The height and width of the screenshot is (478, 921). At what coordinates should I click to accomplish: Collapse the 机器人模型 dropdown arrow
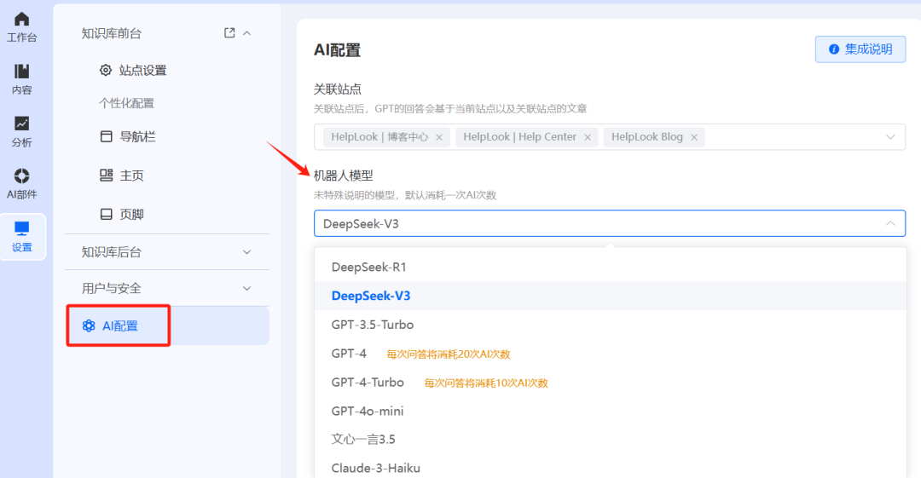click(890, 223)
